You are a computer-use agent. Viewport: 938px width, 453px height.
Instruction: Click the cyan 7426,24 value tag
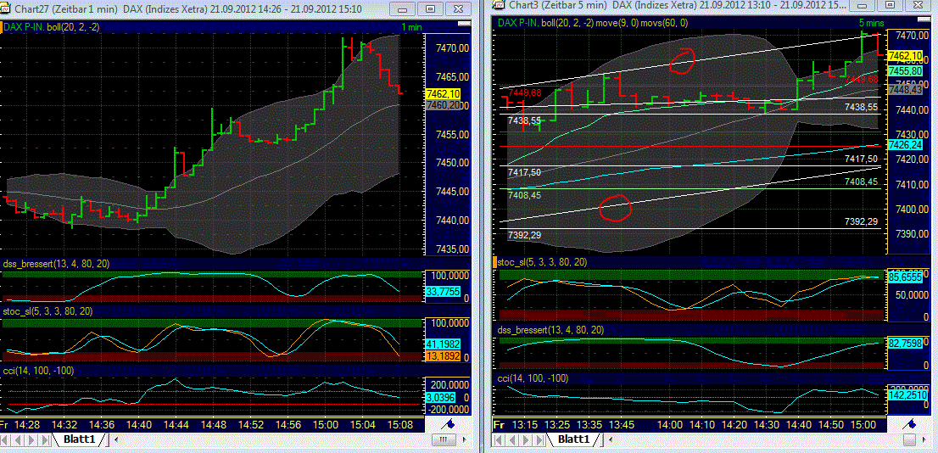point(905,145)
